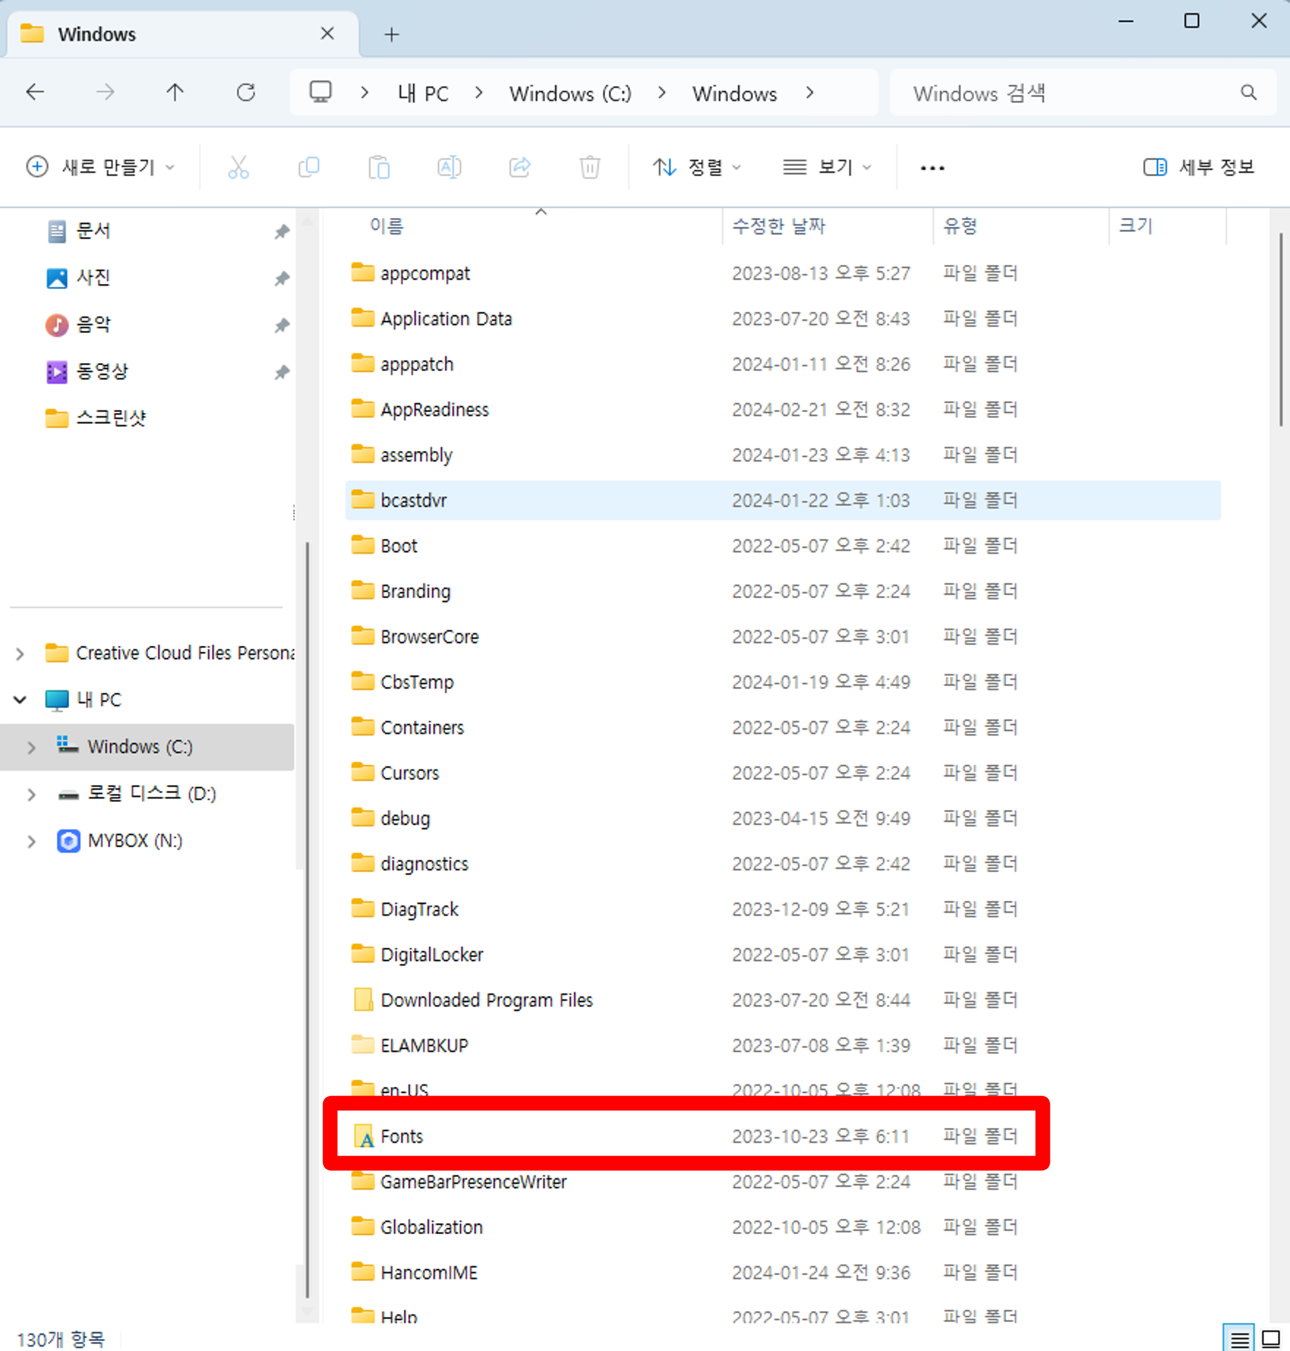The image size is (1290, 1351).
Task: Go up one folder level arrow
Action: pyautogui.click(x=175, y=92)
